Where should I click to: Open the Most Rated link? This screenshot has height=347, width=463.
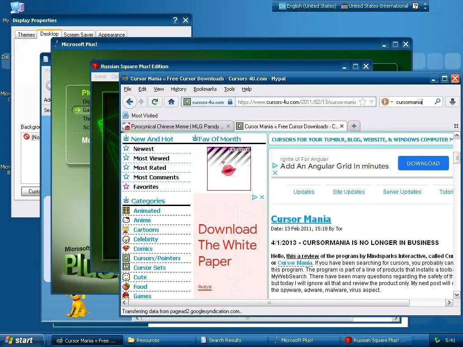[x=150, y=168]
